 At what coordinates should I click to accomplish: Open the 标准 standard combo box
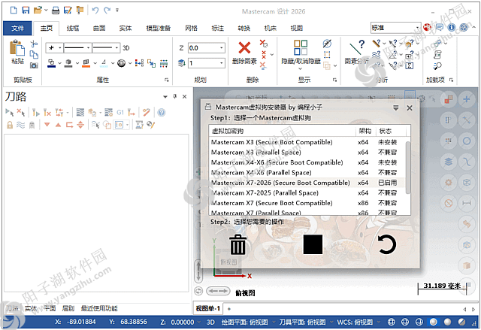[395, 28]
